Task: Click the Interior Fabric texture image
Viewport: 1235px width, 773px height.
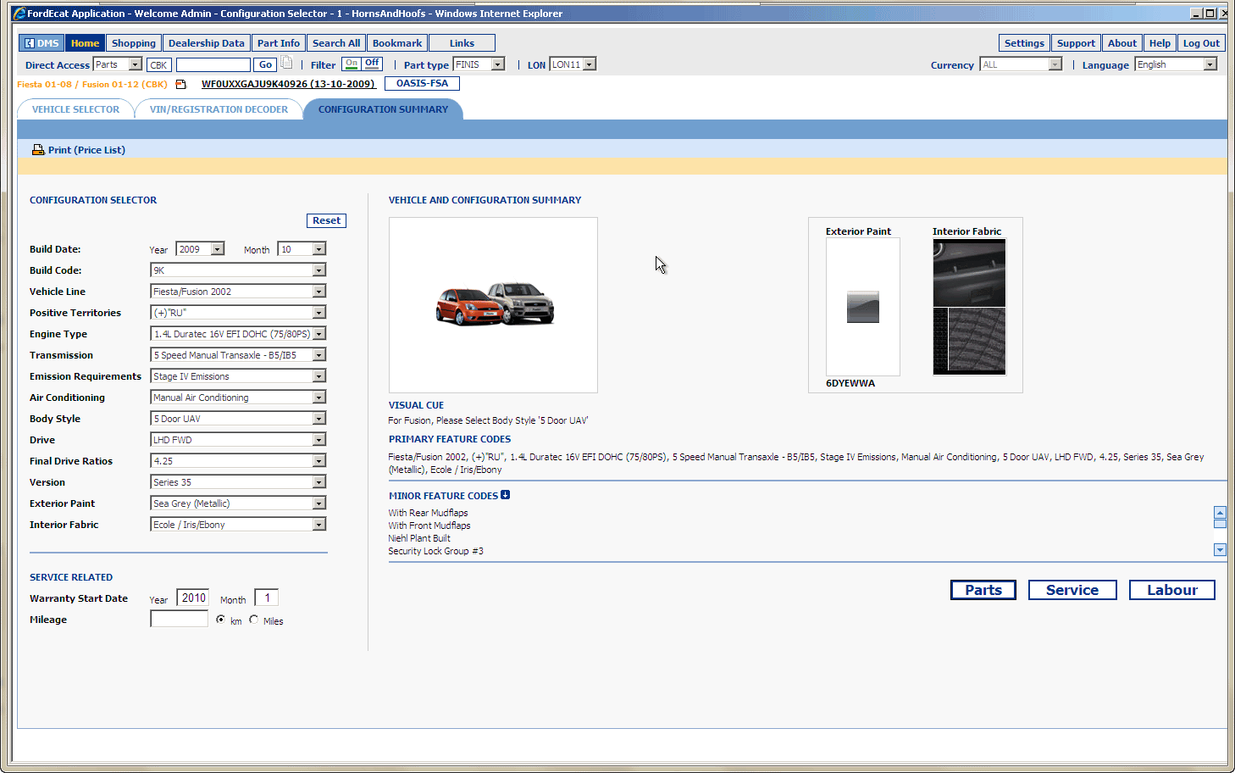Action: [x=969, y=306]
